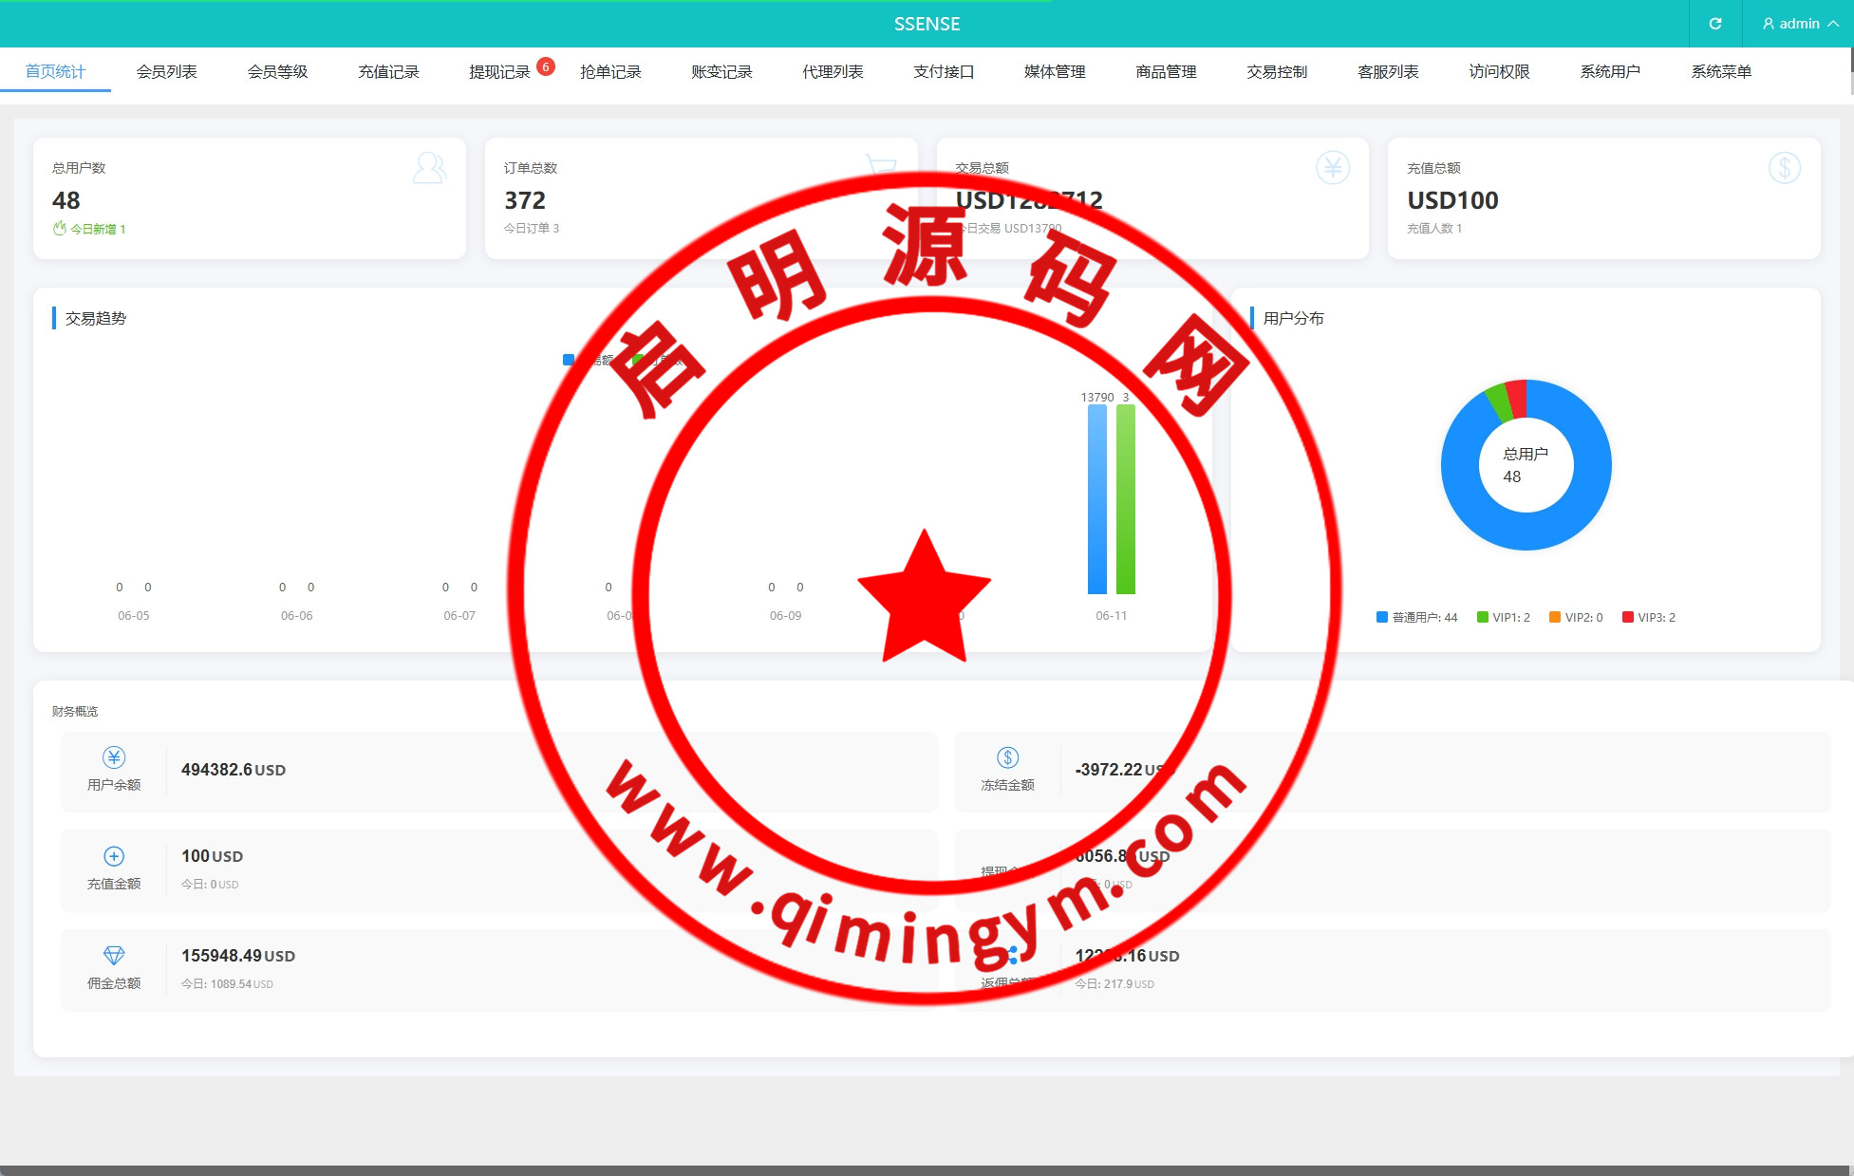Click the recharge amount plus icon

click(114, 856)
